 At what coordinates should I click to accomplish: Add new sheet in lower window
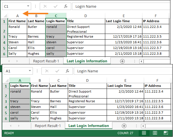coord(124,126)
